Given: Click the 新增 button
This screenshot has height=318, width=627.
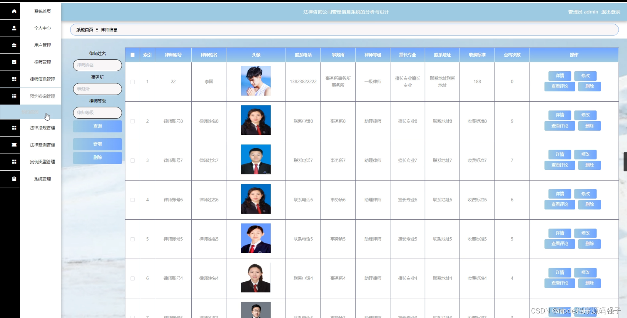Looking at the screenshot, I should tap(98, 144).
